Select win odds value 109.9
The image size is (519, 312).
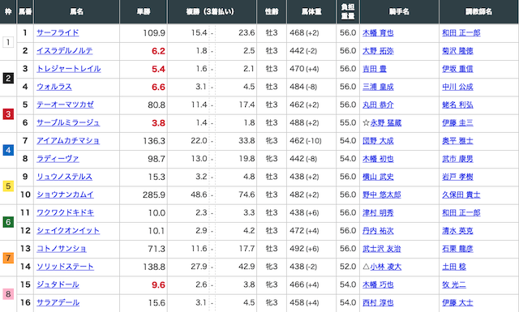click(x=154, y=32)
